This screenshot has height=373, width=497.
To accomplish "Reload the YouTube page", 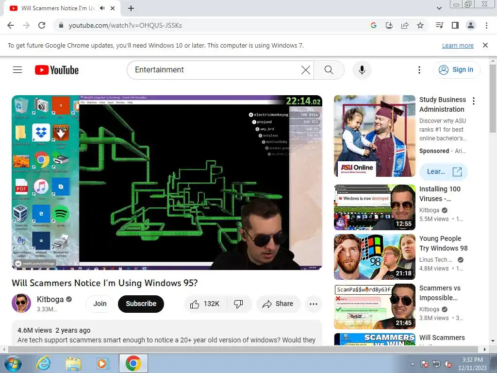I will click(42, 25).
